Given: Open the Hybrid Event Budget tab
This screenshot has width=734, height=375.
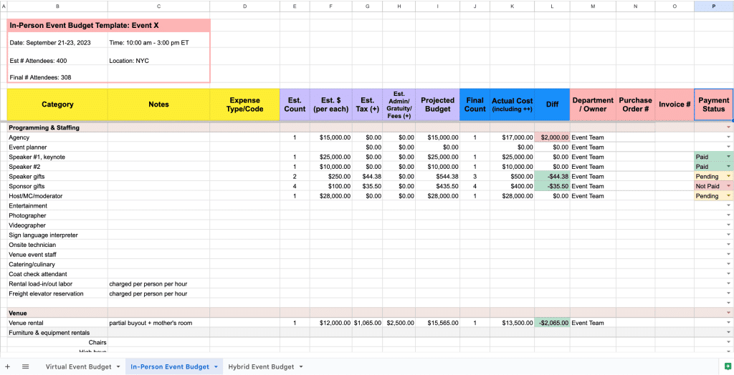Looking at the screenshot, I should click(x=261, y=366).
